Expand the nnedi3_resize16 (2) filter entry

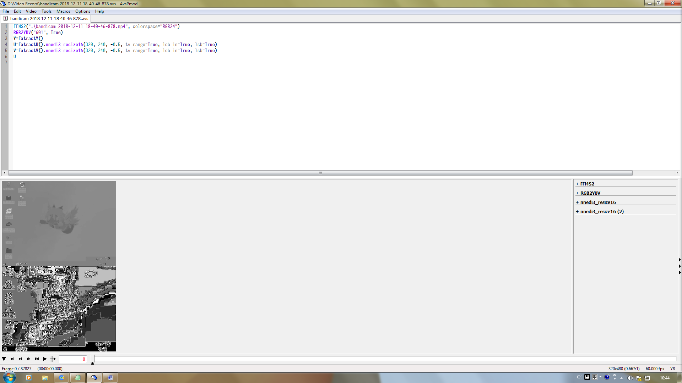click(x=600, y=211)
